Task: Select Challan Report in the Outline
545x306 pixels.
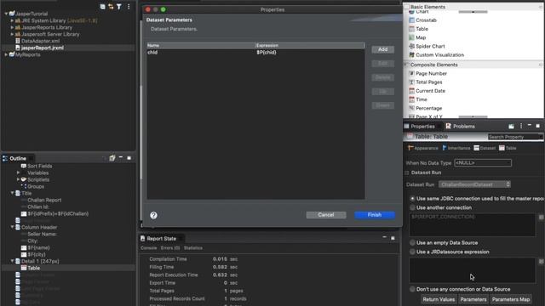Action: 44,200
